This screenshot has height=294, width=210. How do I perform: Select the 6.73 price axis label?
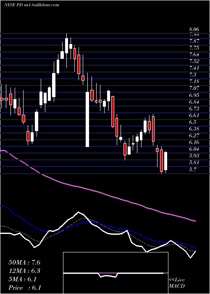coord(194,108)
